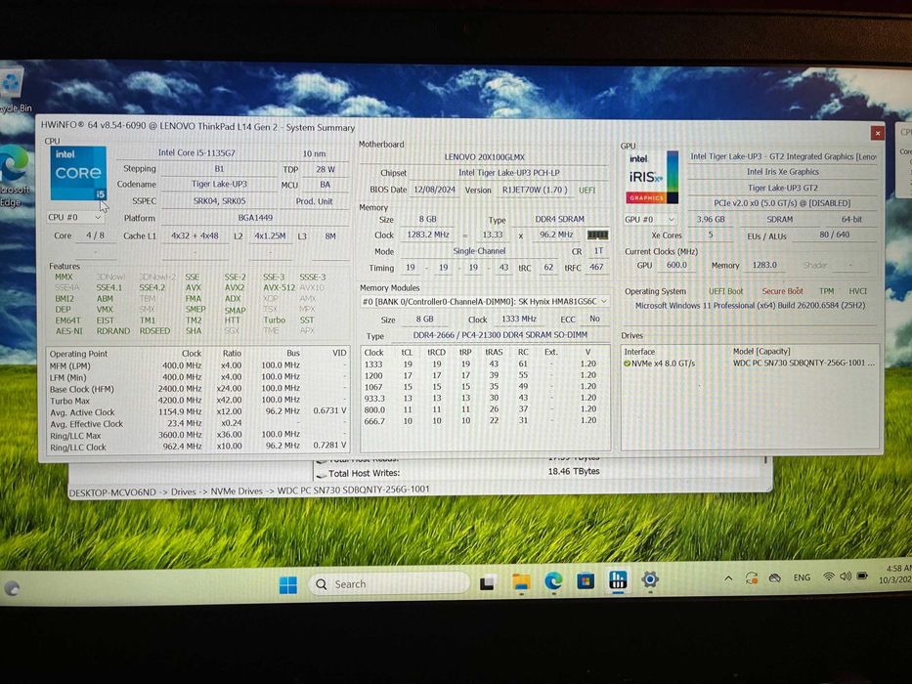The image size is (912, 684).
Task: Click the Intel Iris Xe Graphics name field
Action: click(x=782, y=172)
